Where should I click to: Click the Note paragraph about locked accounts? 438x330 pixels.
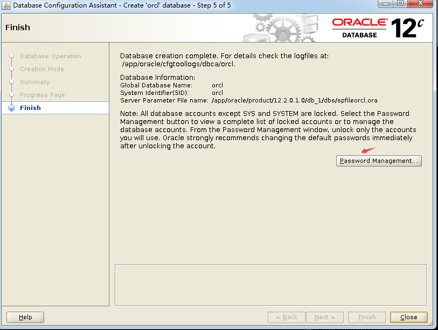(268, 130)
